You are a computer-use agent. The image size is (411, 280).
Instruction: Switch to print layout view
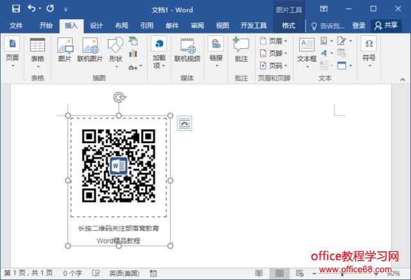click(x=279, y=273)
